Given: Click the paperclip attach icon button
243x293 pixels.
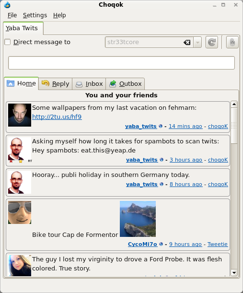Looking at the screenshot, I should pos(232,42).
